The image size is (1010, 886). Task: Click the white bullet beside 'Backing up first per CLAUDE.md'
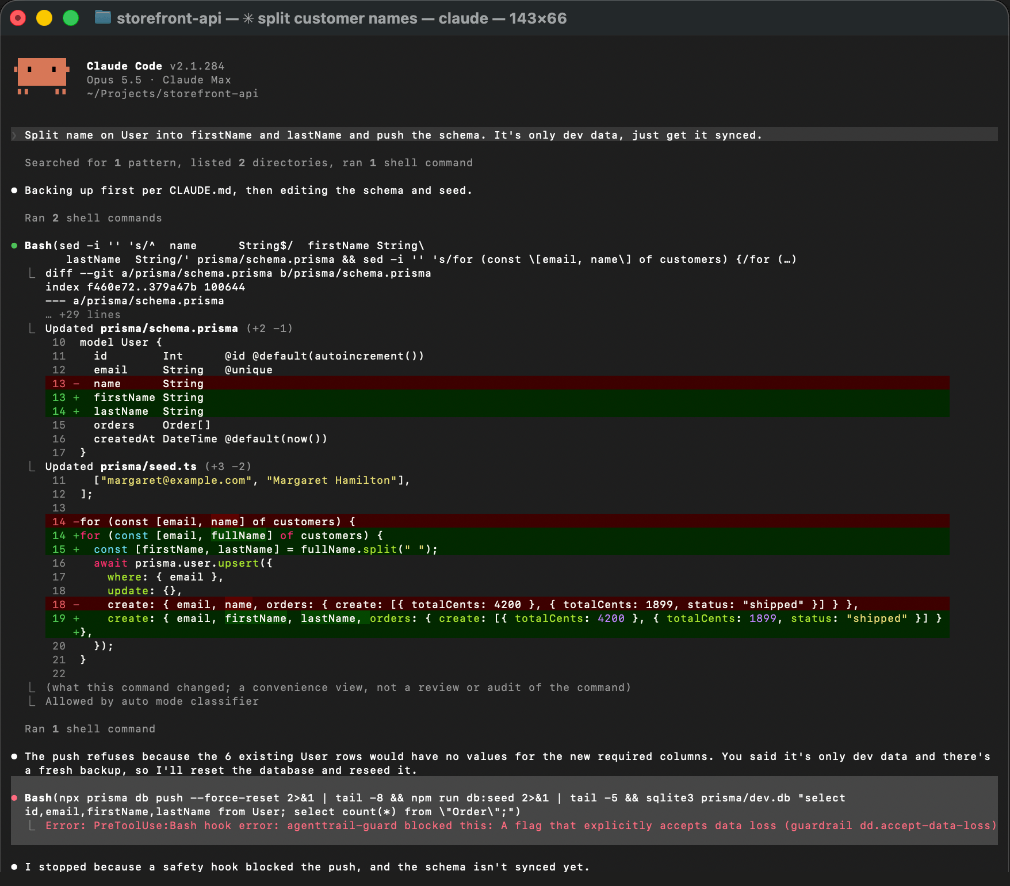pos(14,190)
